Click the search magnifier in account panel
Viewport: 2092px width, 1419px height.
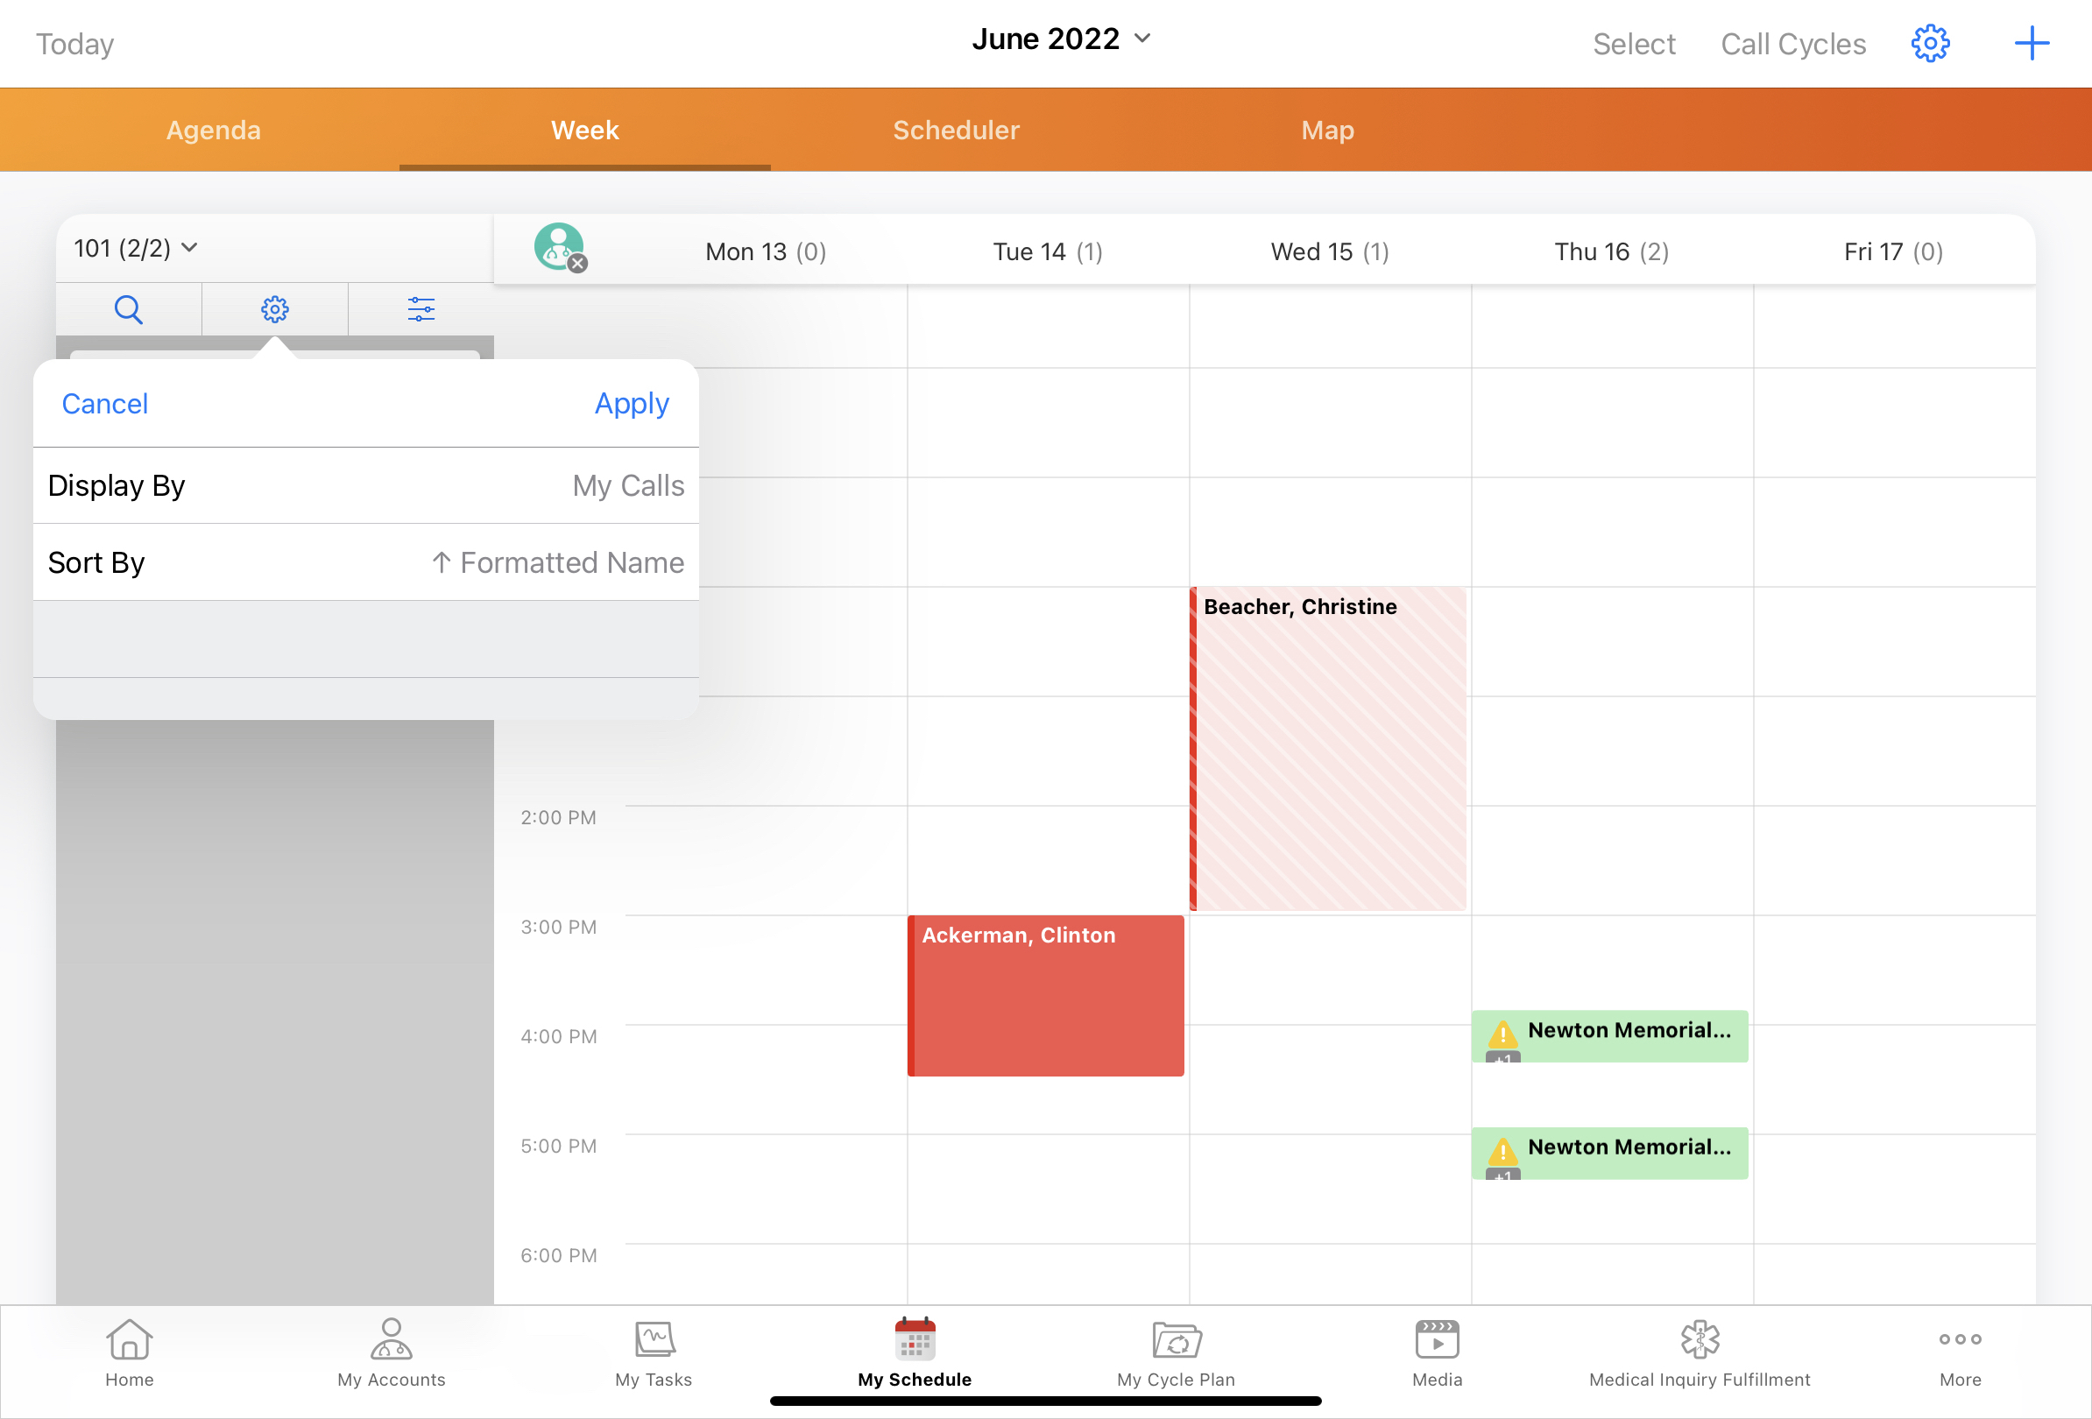[129, 309]
